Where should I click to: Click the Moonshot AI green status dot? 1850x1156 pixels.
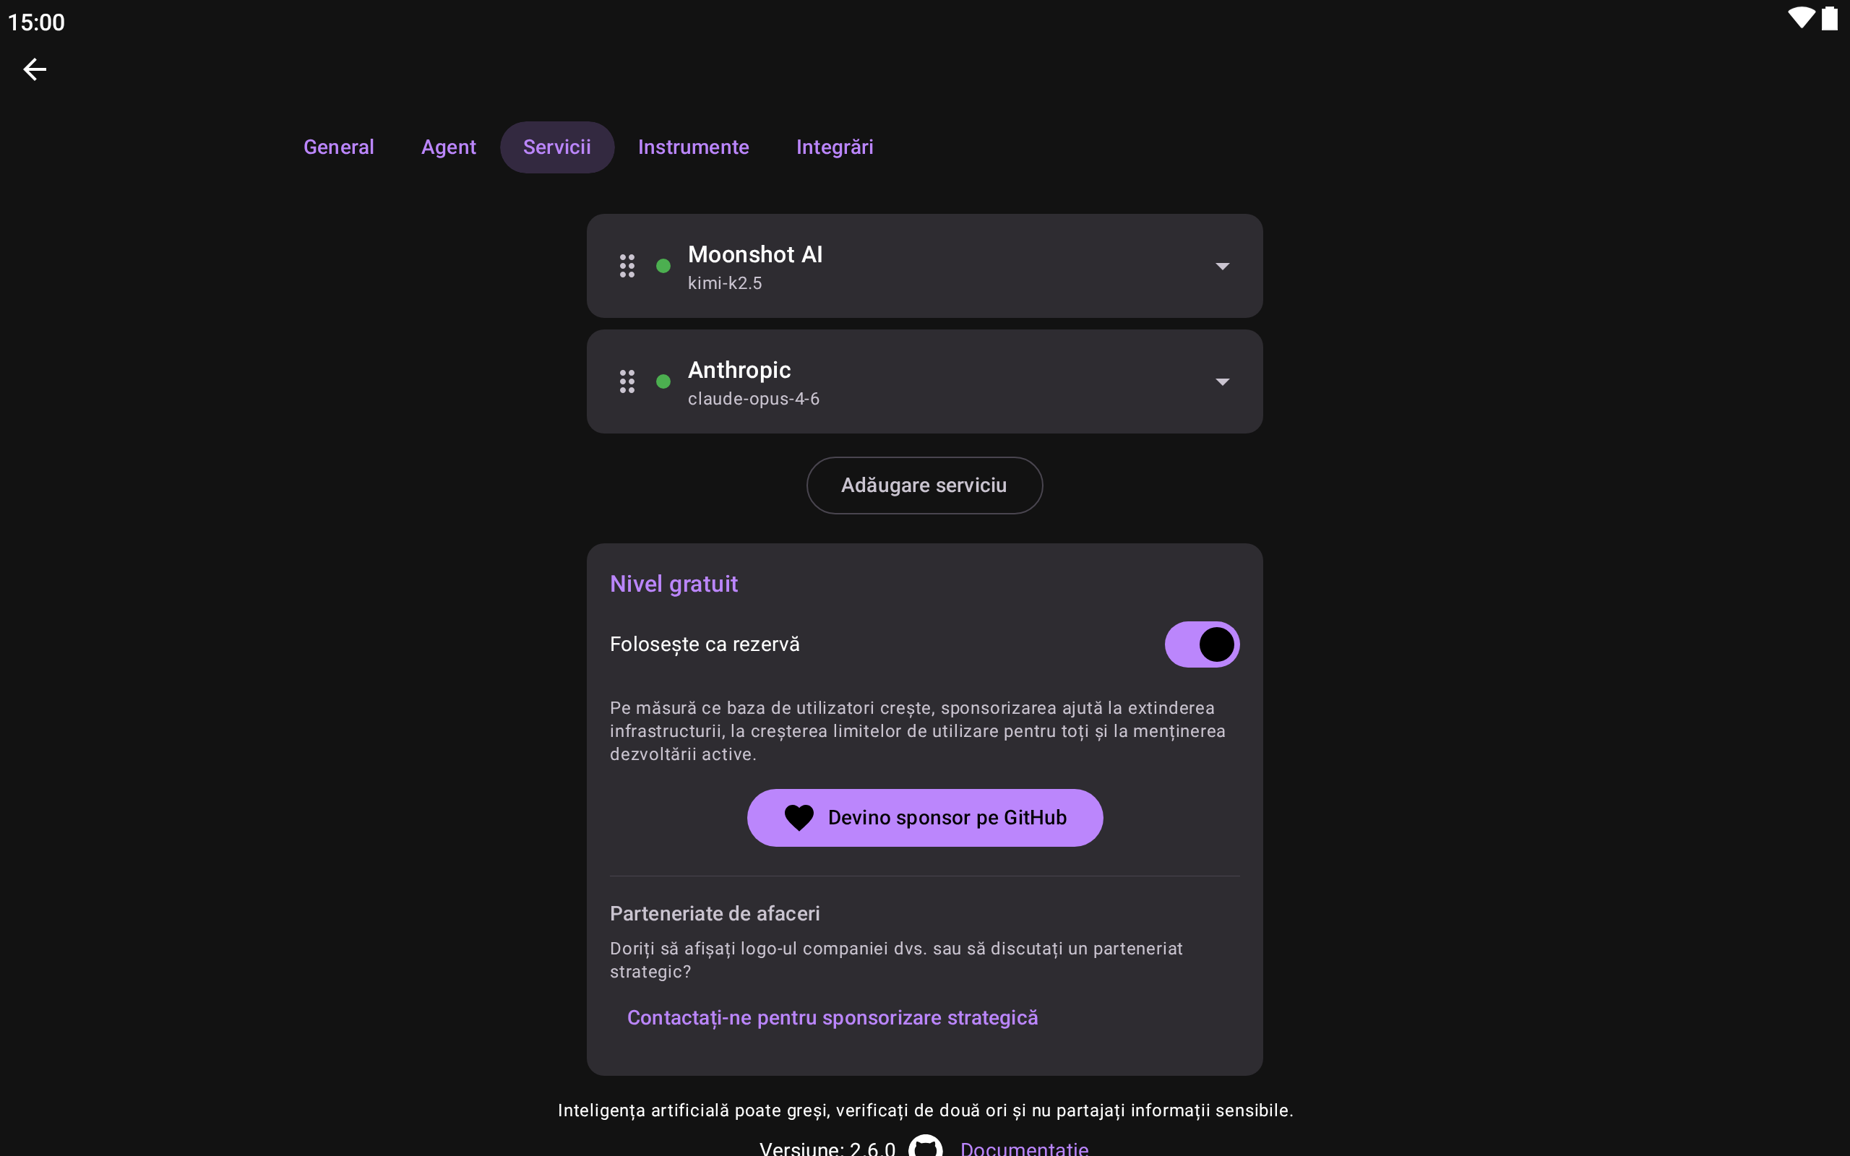[x=663, y=266]
